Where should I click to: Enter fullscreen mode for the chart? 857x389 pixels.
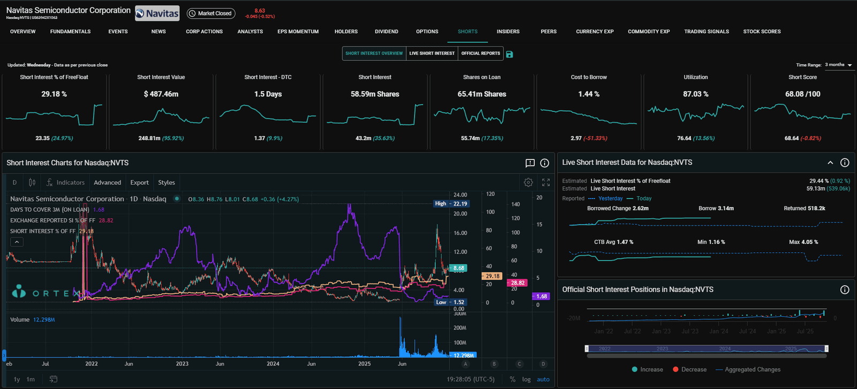(546, 182)
